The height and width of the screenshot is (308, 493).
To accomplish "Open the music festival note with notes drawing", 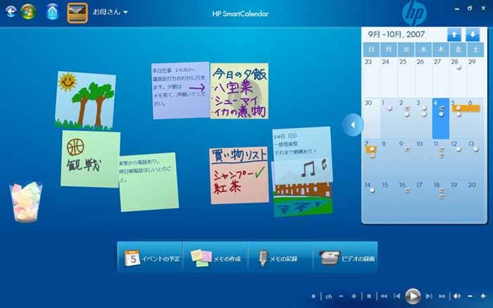I will [x=302, y=154].
